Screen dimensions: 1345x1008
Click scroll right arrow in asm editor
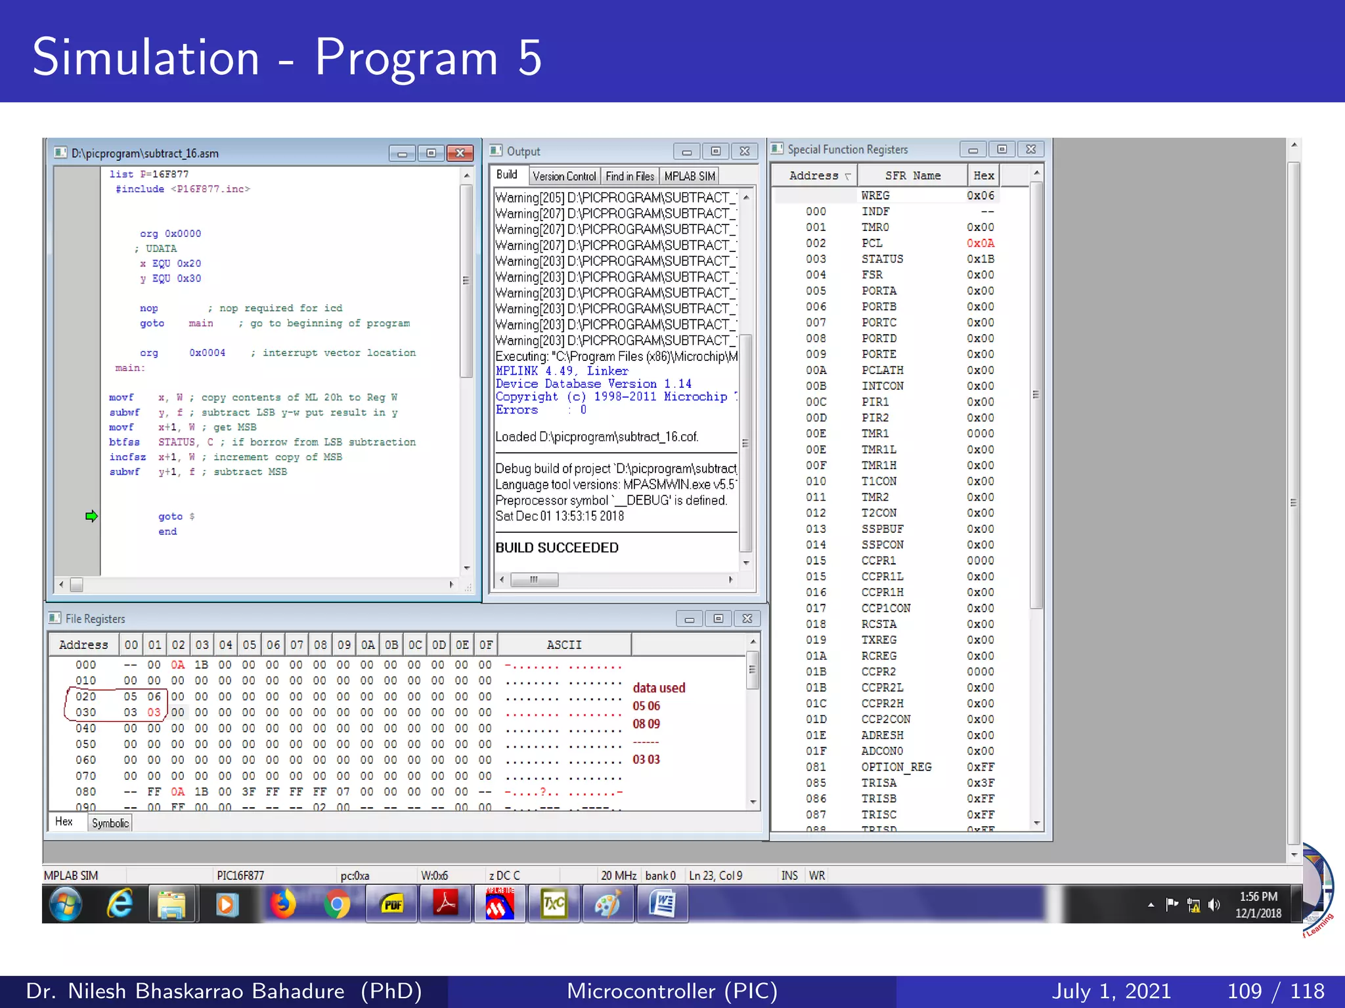point(451,584)
